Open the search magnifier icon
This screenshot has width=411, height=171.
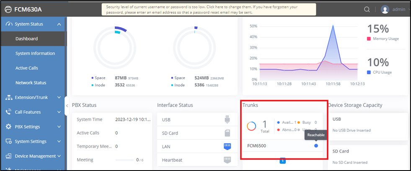coord(367,10)
